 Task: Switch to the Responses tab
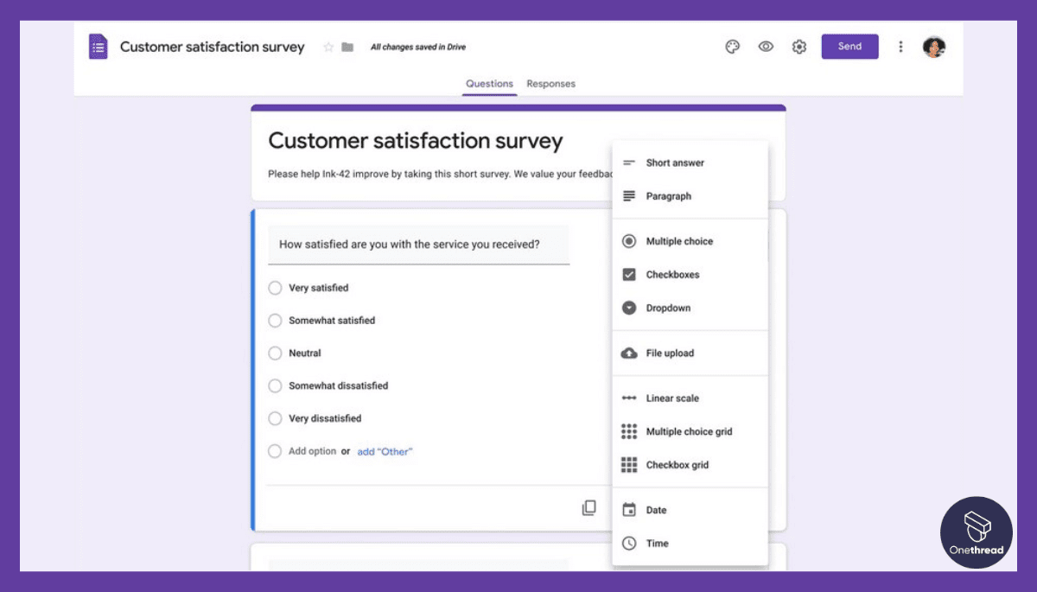click(x=551, y=84)
